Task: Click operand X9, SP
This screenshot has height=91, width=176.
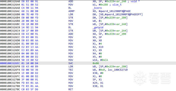Action: pos(97,37)
